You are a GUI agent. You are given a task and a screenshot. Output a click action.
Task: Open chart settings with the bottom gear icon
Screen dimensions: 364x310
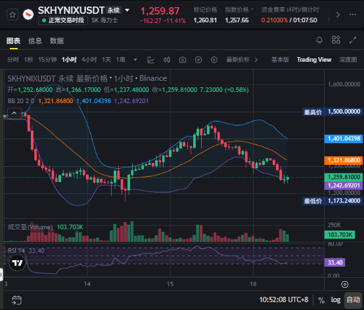[345, 284]
